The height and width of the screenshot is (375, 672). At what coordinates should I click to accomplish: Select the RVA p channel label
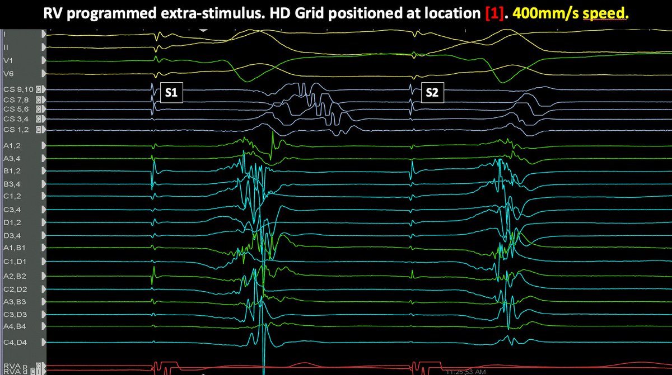15,366
